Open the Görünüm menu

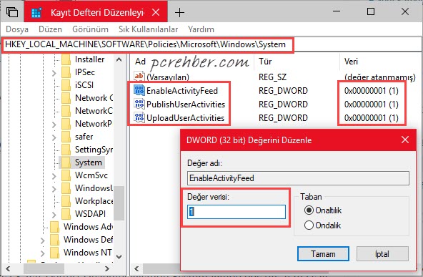[x=90, y=29]
